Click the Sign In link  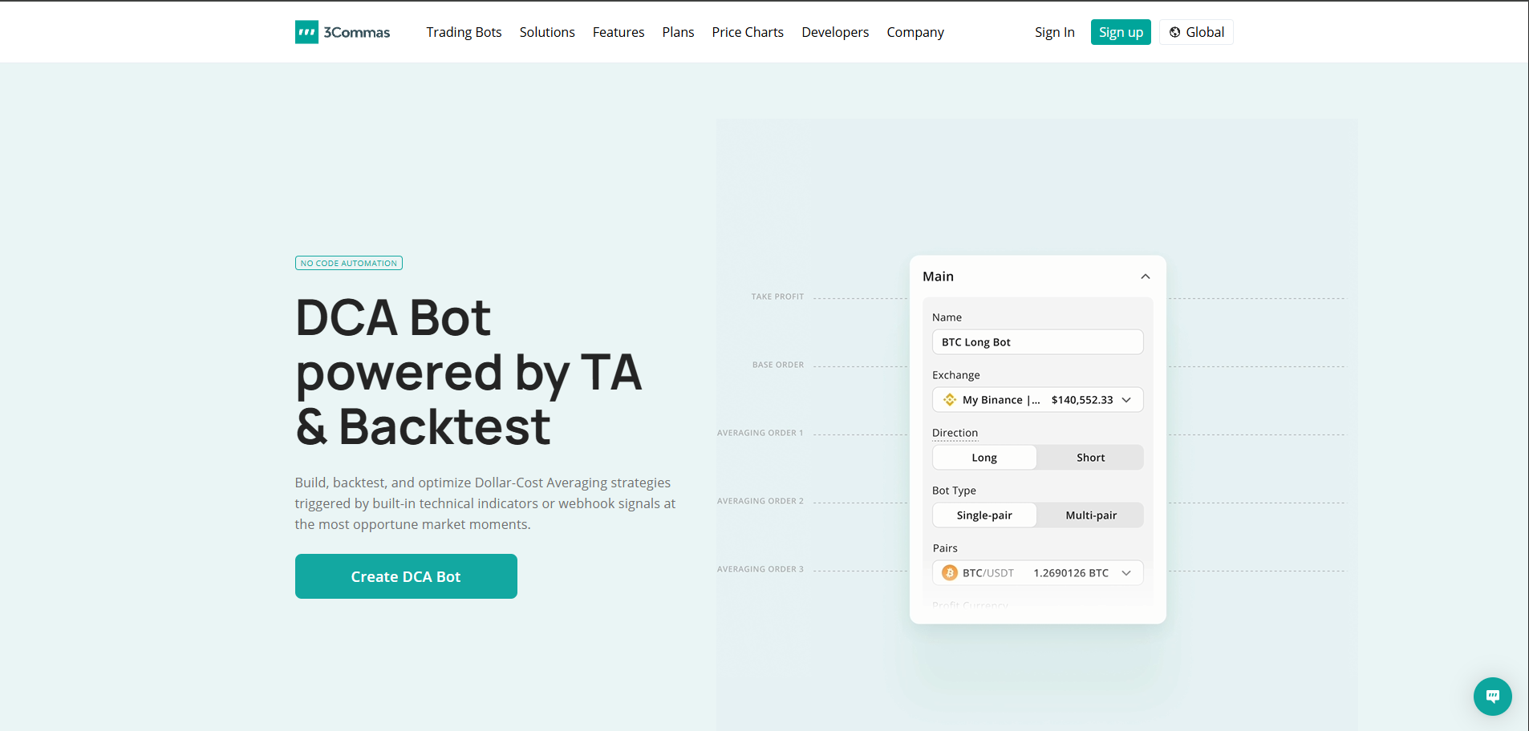(x=1055, y=32)
